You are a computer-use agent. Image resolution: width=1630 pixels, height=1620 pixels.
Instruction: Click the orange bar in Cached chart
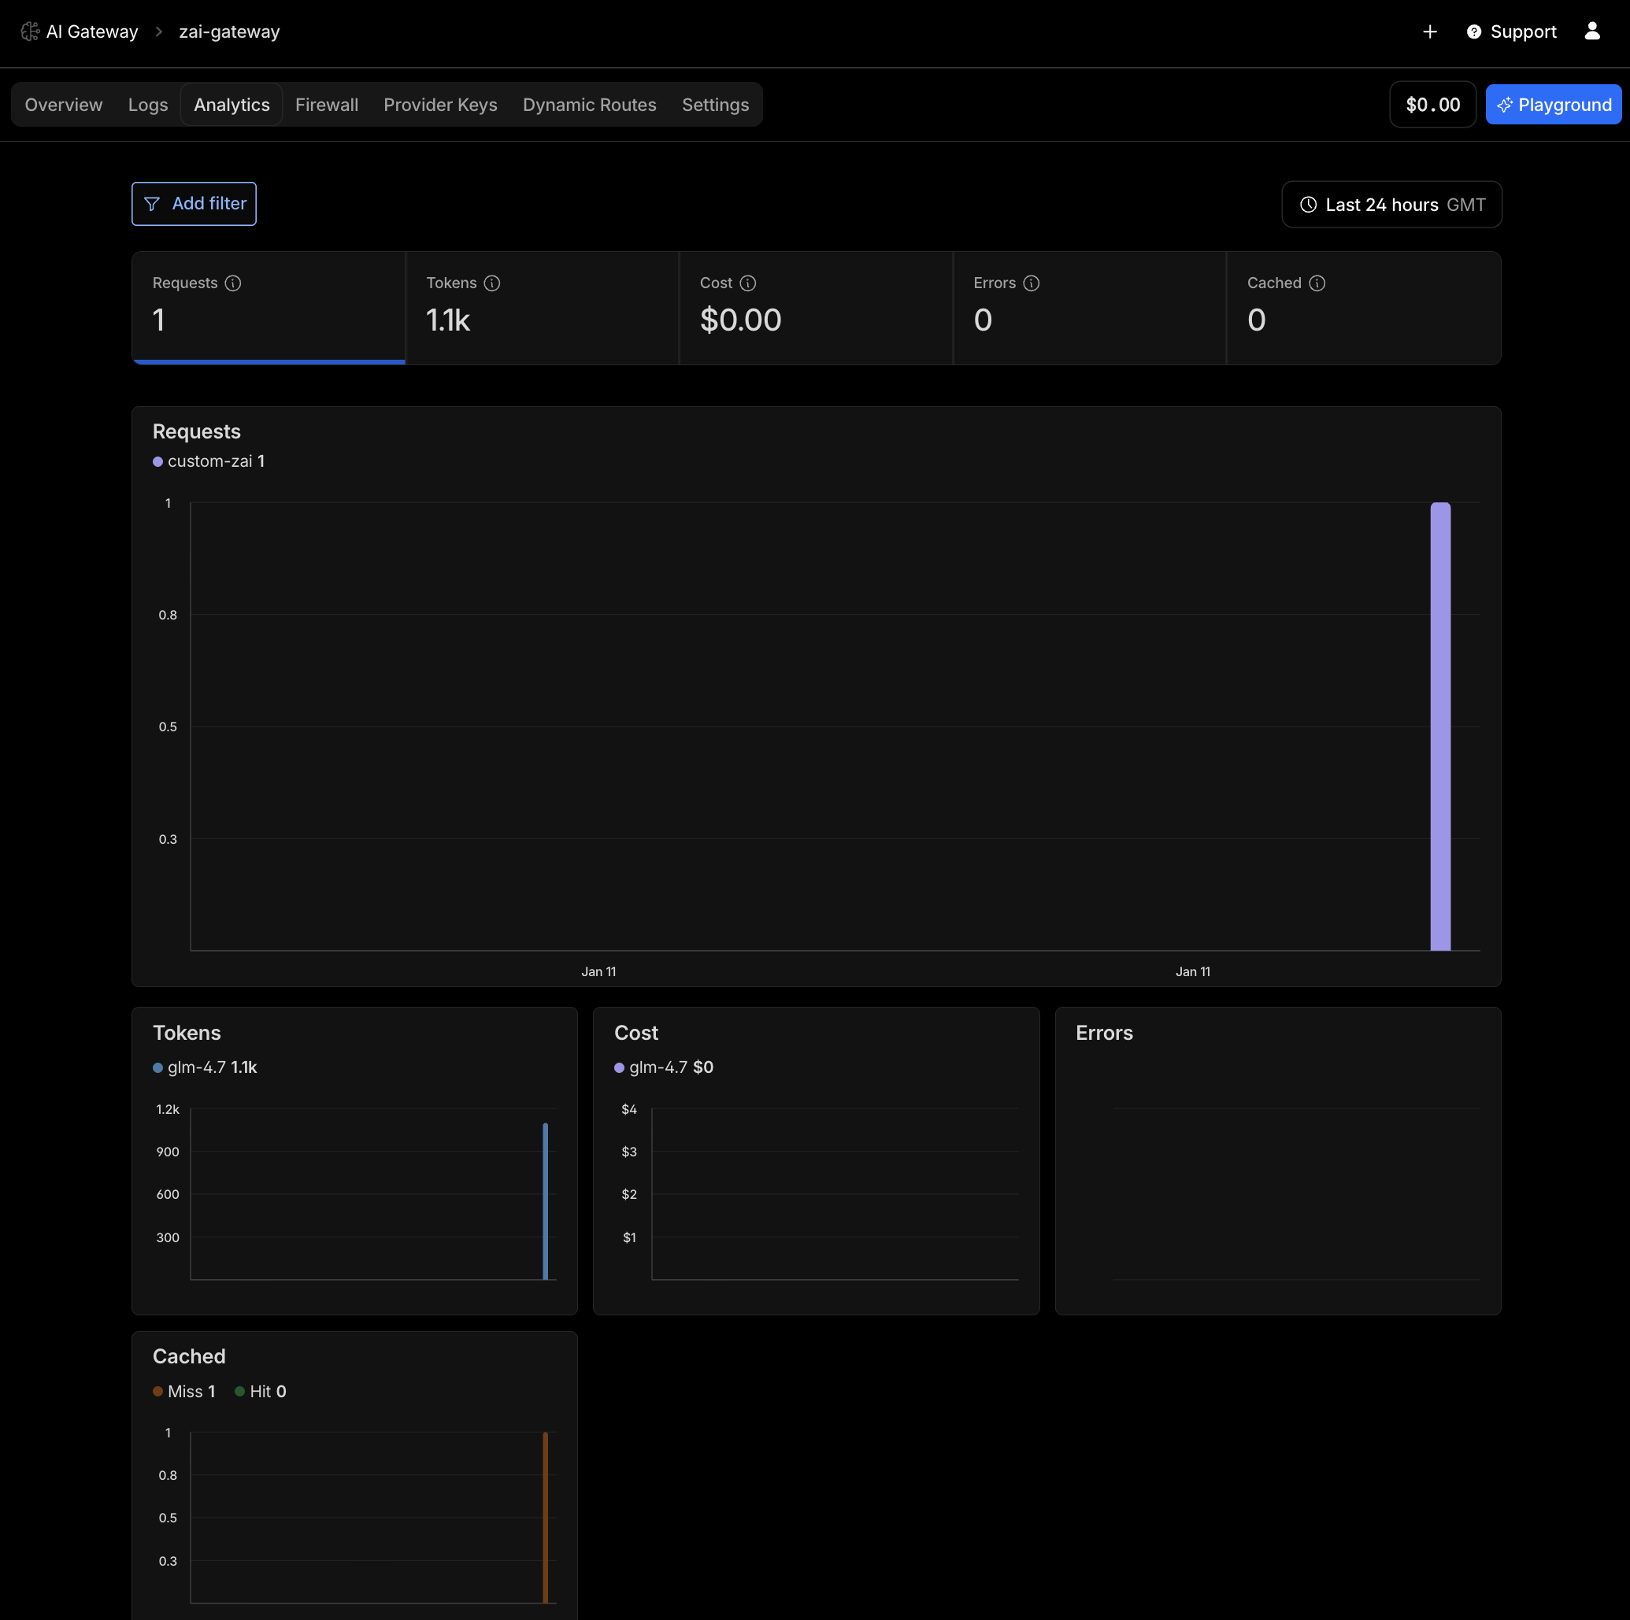[545, 1516]
